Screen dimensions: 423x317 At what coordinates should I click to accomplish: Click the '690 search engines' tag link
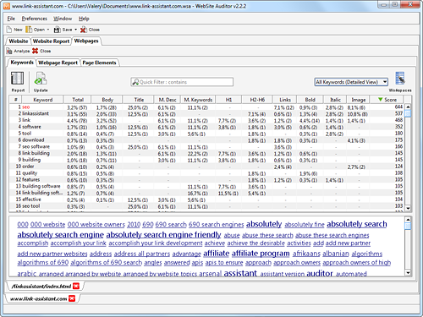click(216, 224)
